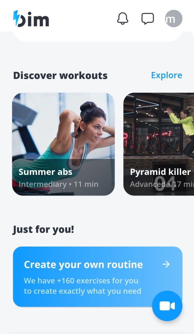194x334 pixels.
Task: Open the Summer abs workout title
Action: (45, 172)
